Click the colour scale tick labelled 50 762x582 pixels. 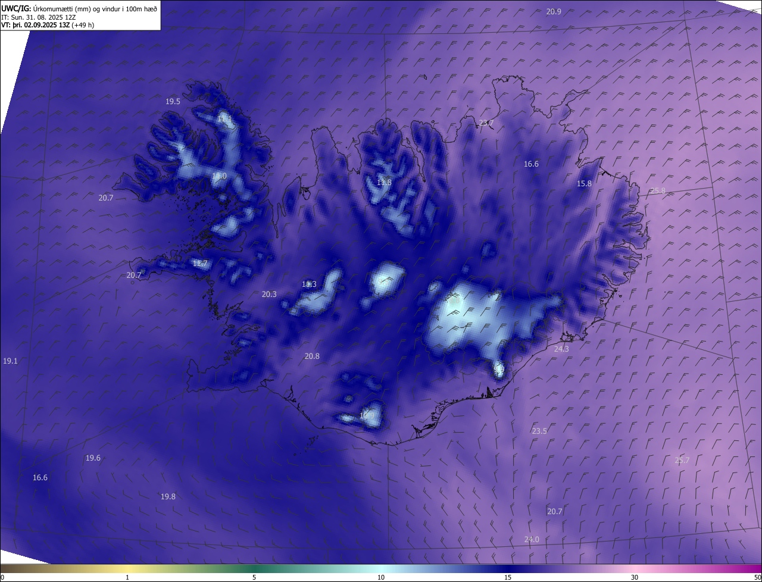coord(757,577)
